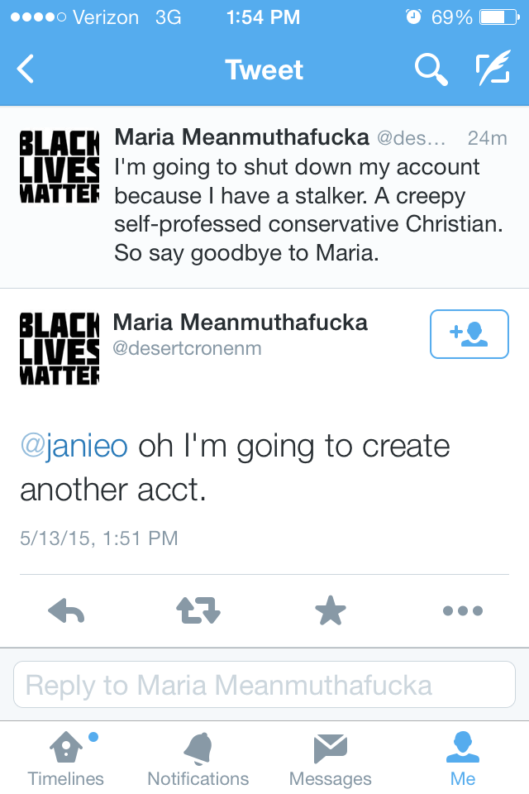Focus the Reply to Maria input field
The height and width of the screenshot is (794, 529).
(264, 685)
